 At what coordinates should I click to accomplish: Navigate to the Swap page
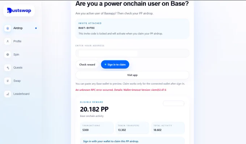pyautogui.click(x=17, y=81)
